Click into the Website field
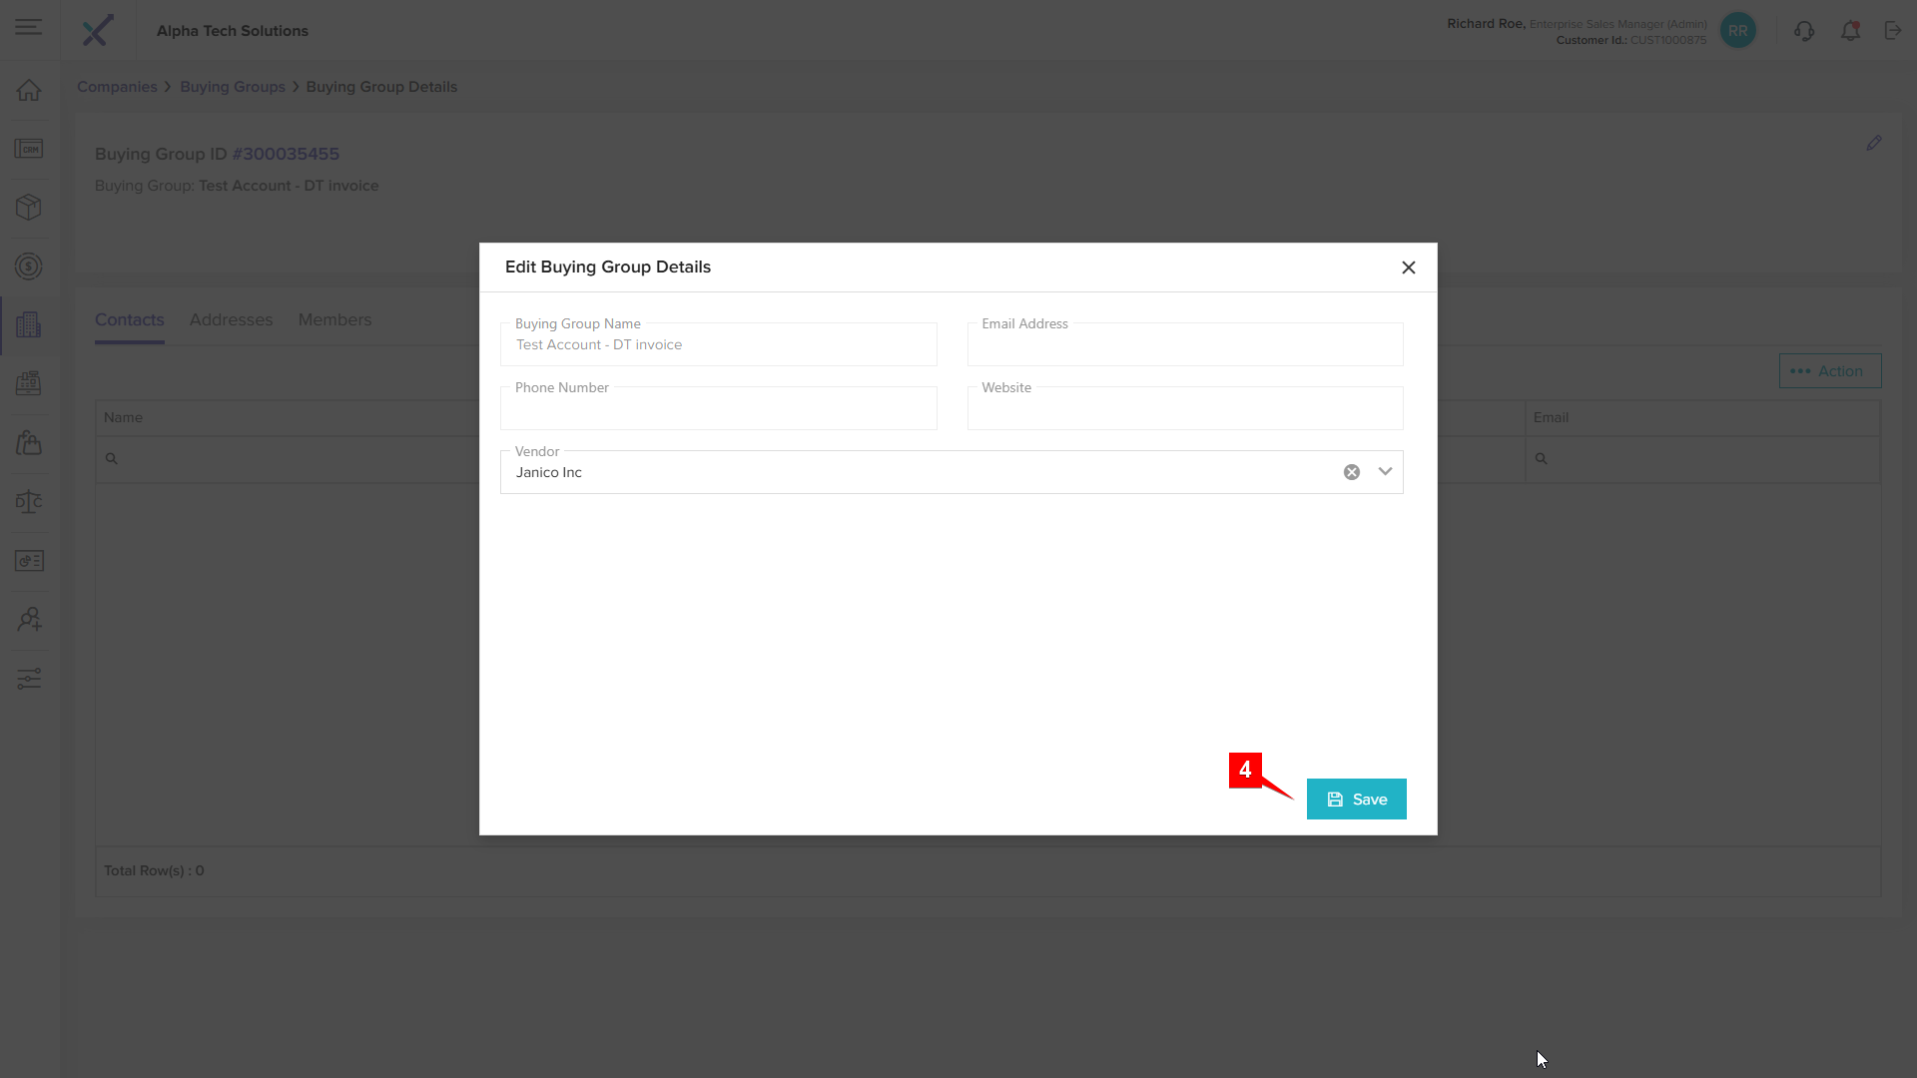This screenshot has width=1917, height=1078. (1184, 410)
